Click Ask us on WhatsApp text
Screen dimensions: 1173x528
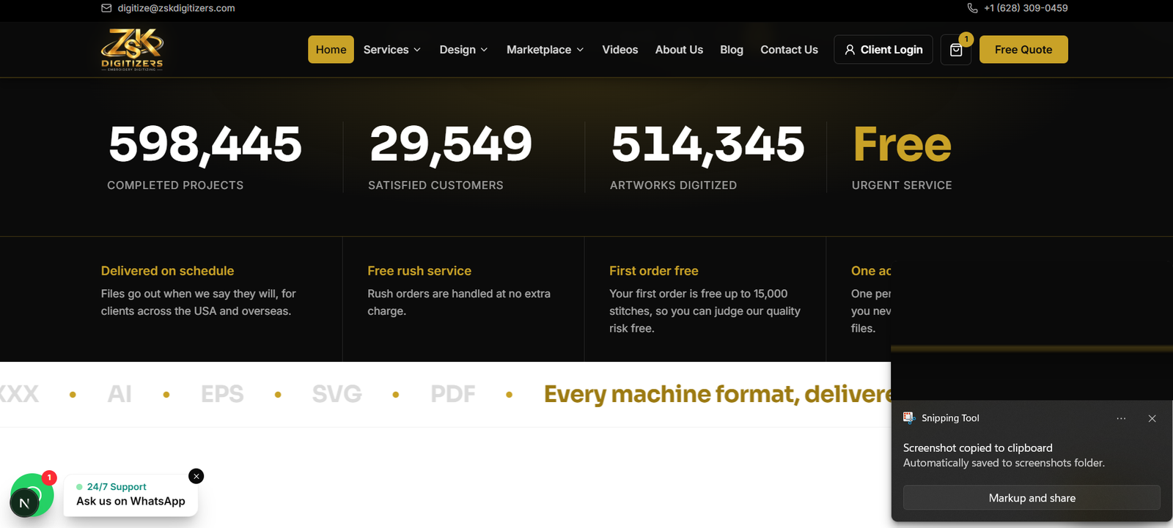click(x=130, y=501)
